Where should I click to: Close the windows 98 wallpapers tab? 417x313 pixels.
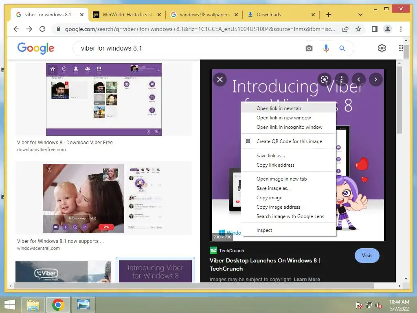click(236, 15)
